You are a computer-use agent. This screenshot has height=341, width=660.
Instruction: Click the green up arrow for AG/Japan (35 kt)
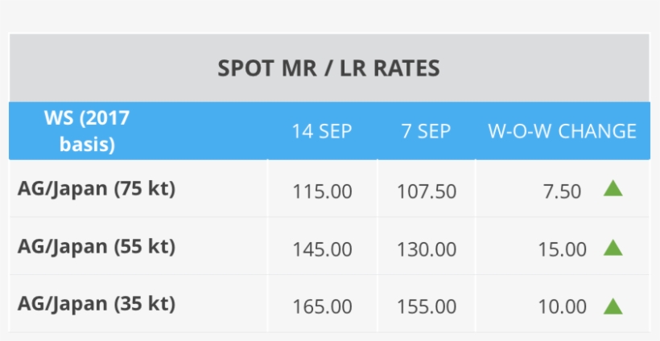pyautogui.click(x=613, y=306)
